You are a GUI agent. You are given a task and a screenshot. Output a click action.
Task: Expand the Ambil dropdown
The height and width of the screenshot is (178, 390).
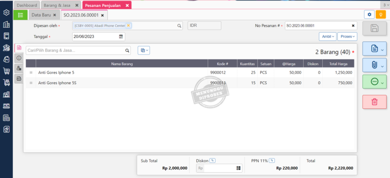pos(328,36)
